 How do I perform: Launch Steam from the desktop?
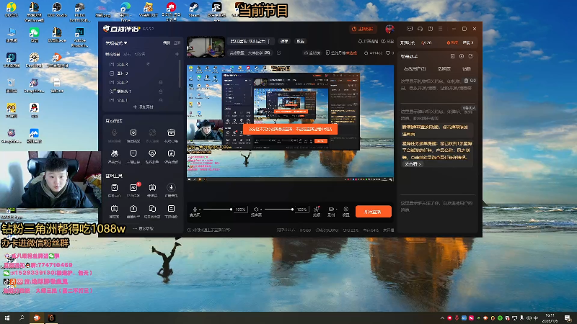pos(193,10)
